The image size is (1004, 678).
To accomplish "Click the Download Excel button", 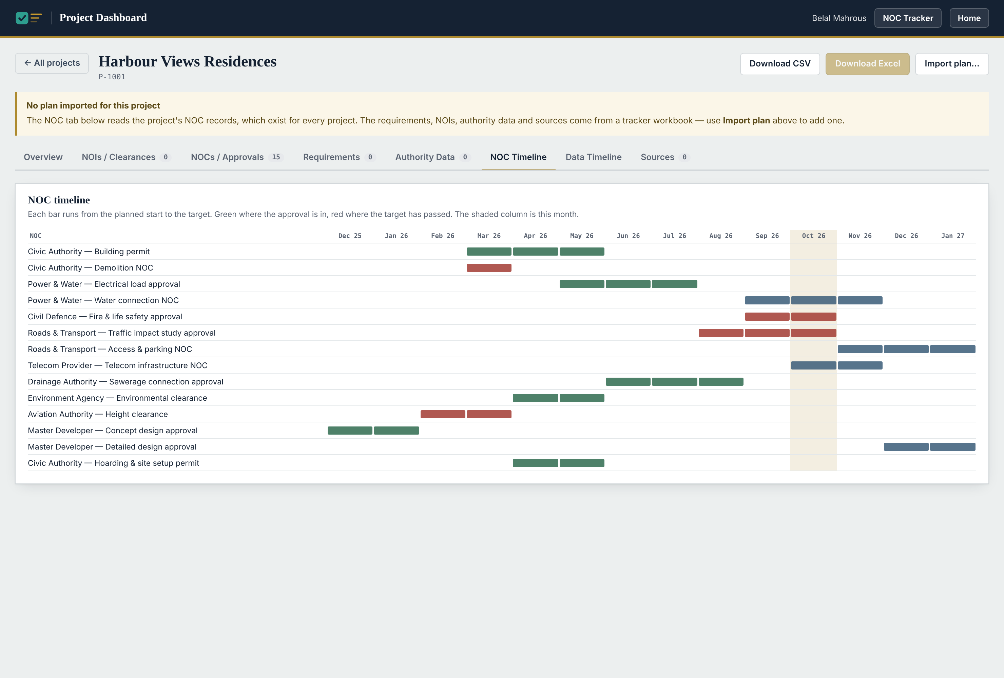I will tap(867, 64).
